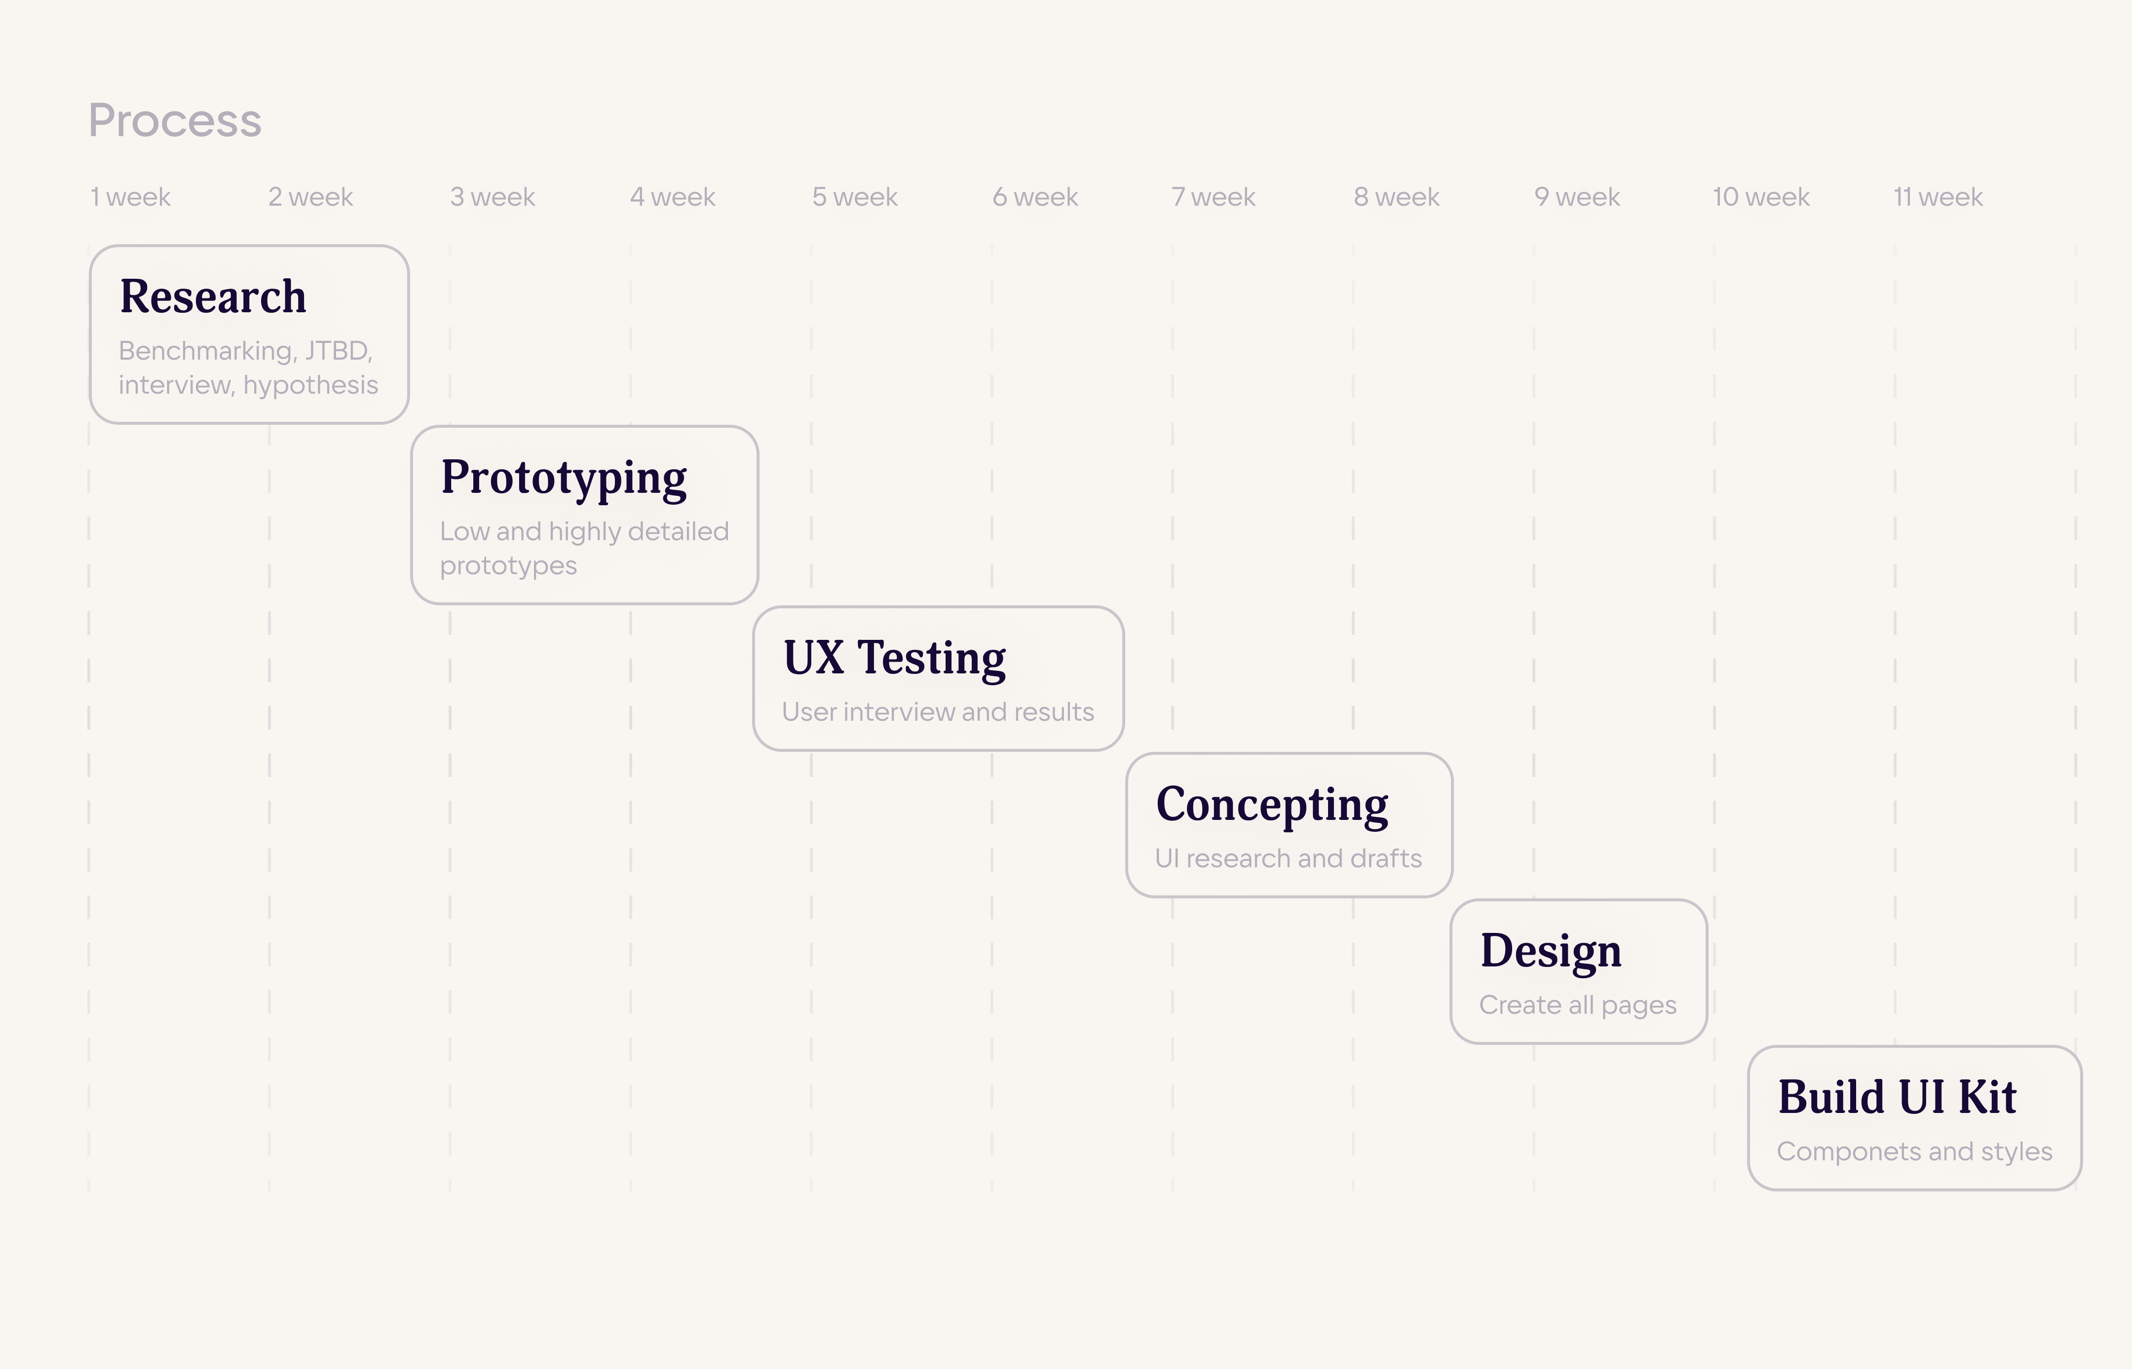The height and width of the screenshot is (1369, 2132).
Task: Click the Build UI Kit card title
Action: [1897, 1097]
